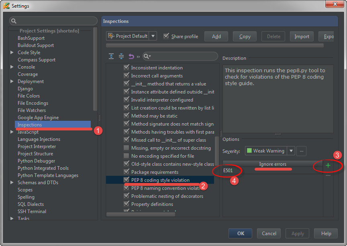Open SSH Terminal settings
Screen dimensions: 347x246
(x=32, y=211)
